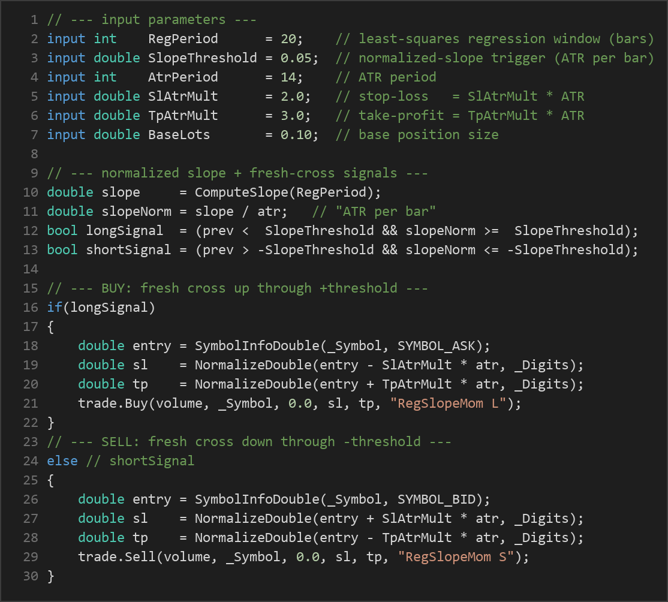Click line number 8 in the gutter
The height and width of the screenshot is (602, 668).
(x=35, y=154)
